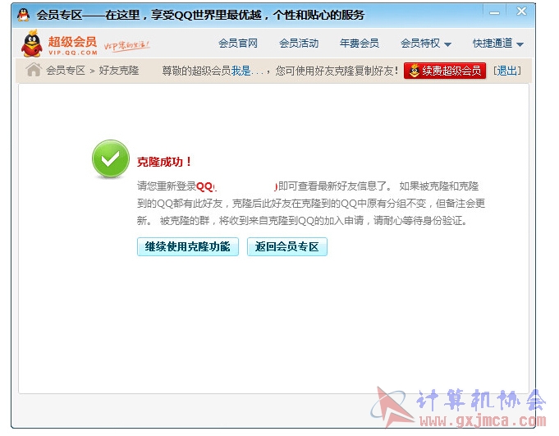The image size is (559, 436).
Task: Click the red QQ number text
Action: [x=236, y=186]
